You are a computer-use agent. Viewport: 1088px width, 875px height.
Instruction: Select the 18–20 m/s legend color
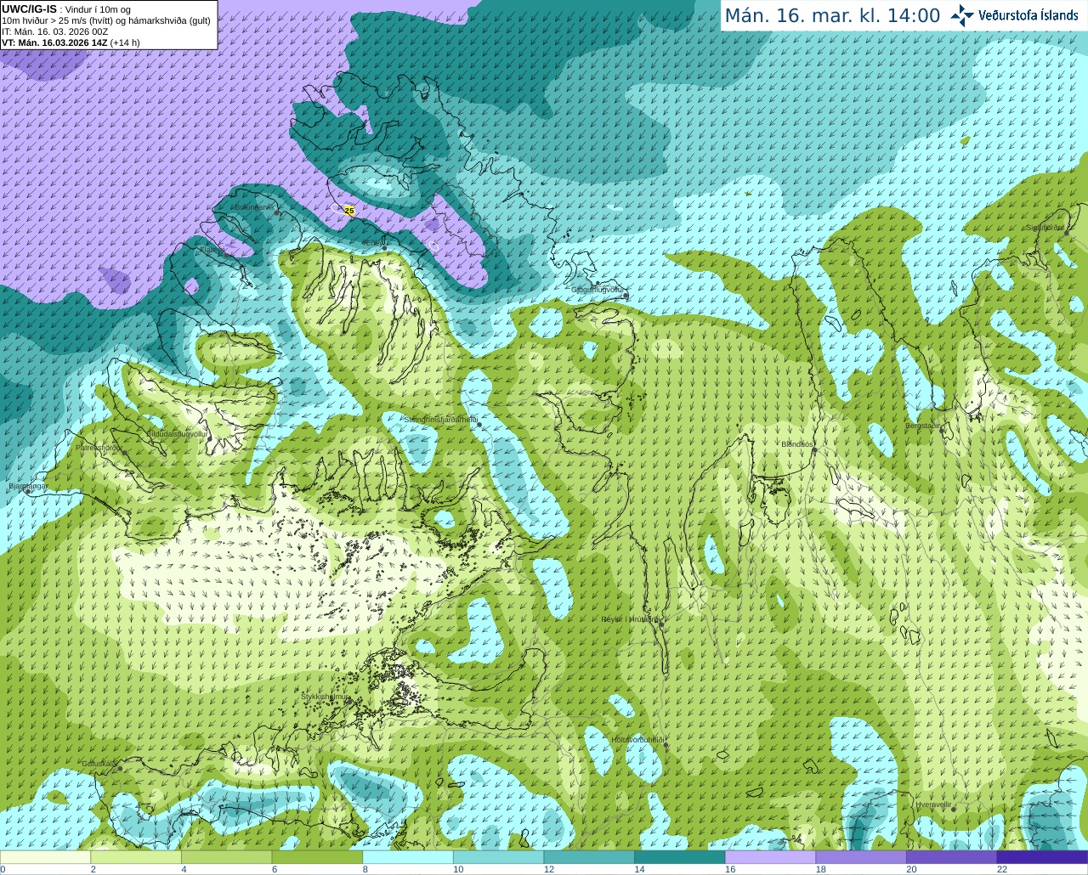pos(860,857)
